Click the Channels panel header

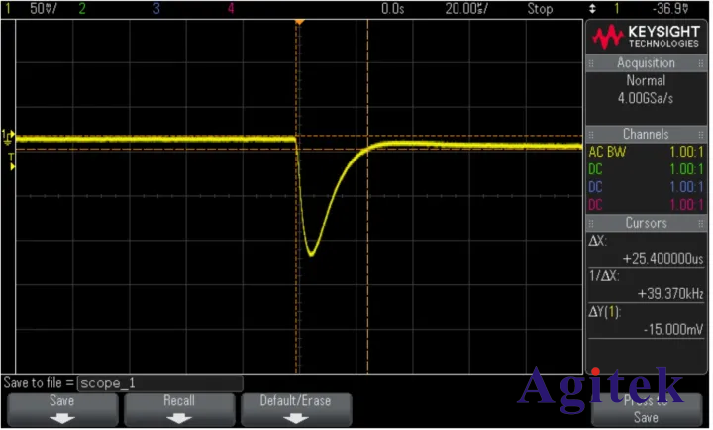(x=647, y=134)
